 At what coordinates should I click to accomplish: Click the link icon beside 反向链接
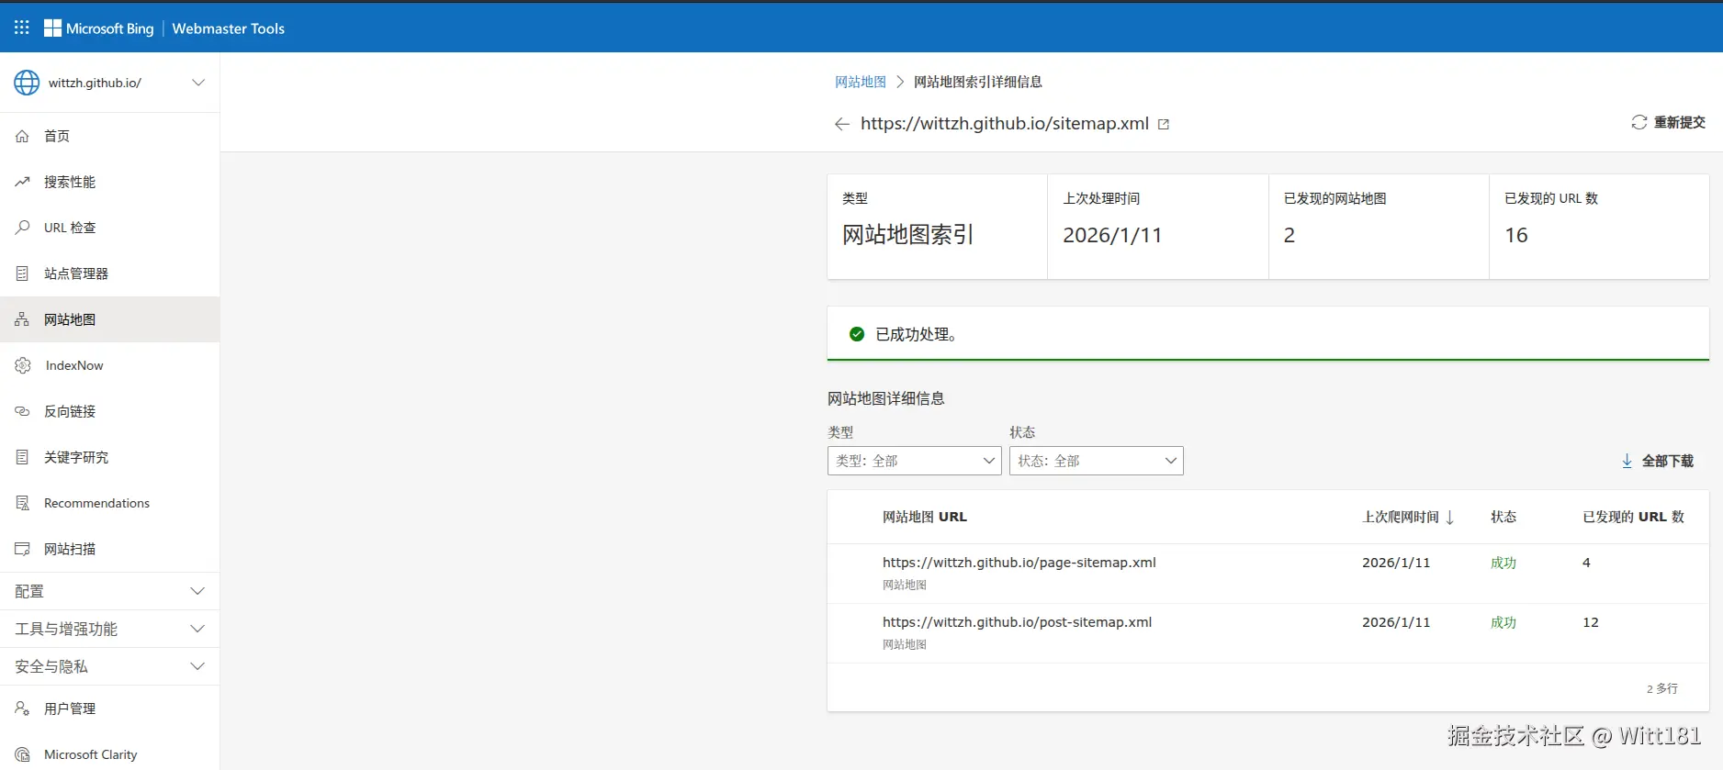pyautogui.click(x=22, y=411)
